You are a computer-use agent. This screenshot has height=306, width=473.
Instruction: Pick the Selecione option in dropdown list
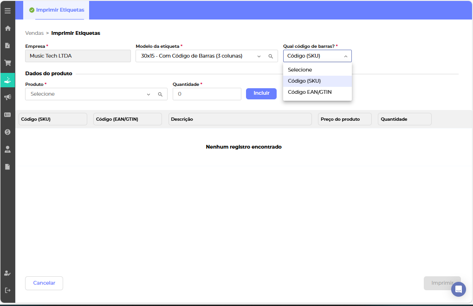click(300, 70)
